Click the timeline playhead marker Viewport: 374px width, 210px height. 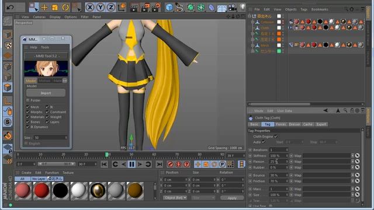(107, 155)
